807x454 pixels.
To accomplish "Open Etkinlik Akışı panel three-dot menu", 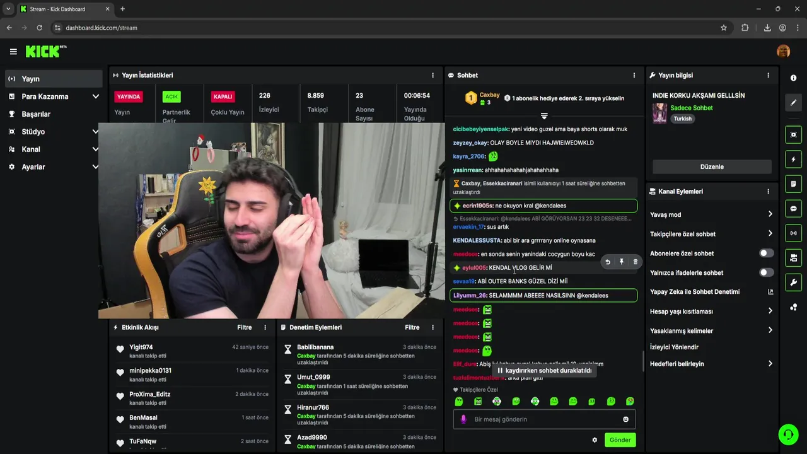I will click(x=265, y=327).
